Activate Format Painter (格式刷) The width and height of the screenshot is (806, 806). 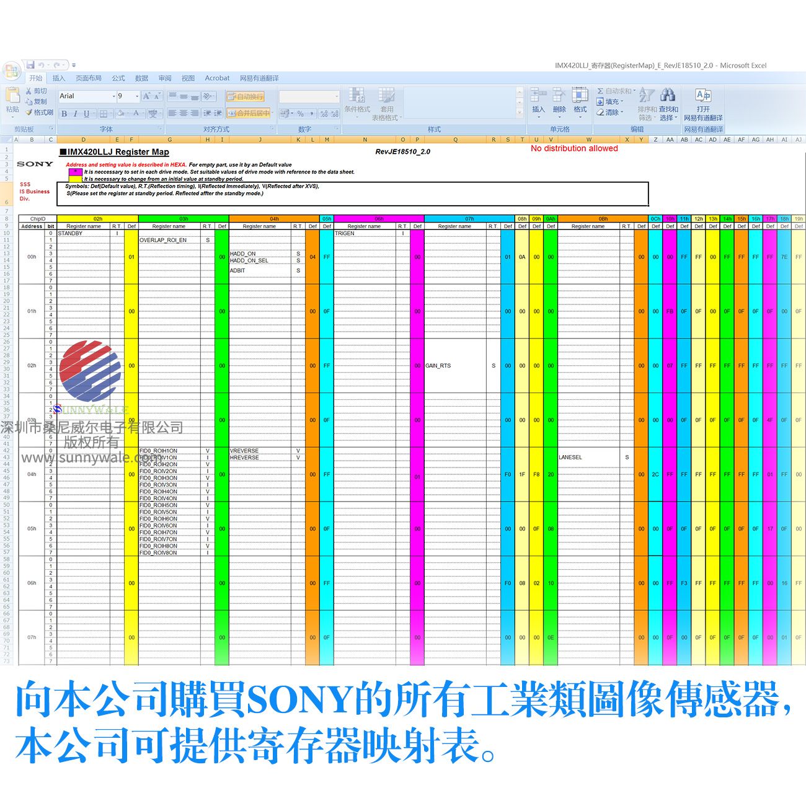pos(40,112)
